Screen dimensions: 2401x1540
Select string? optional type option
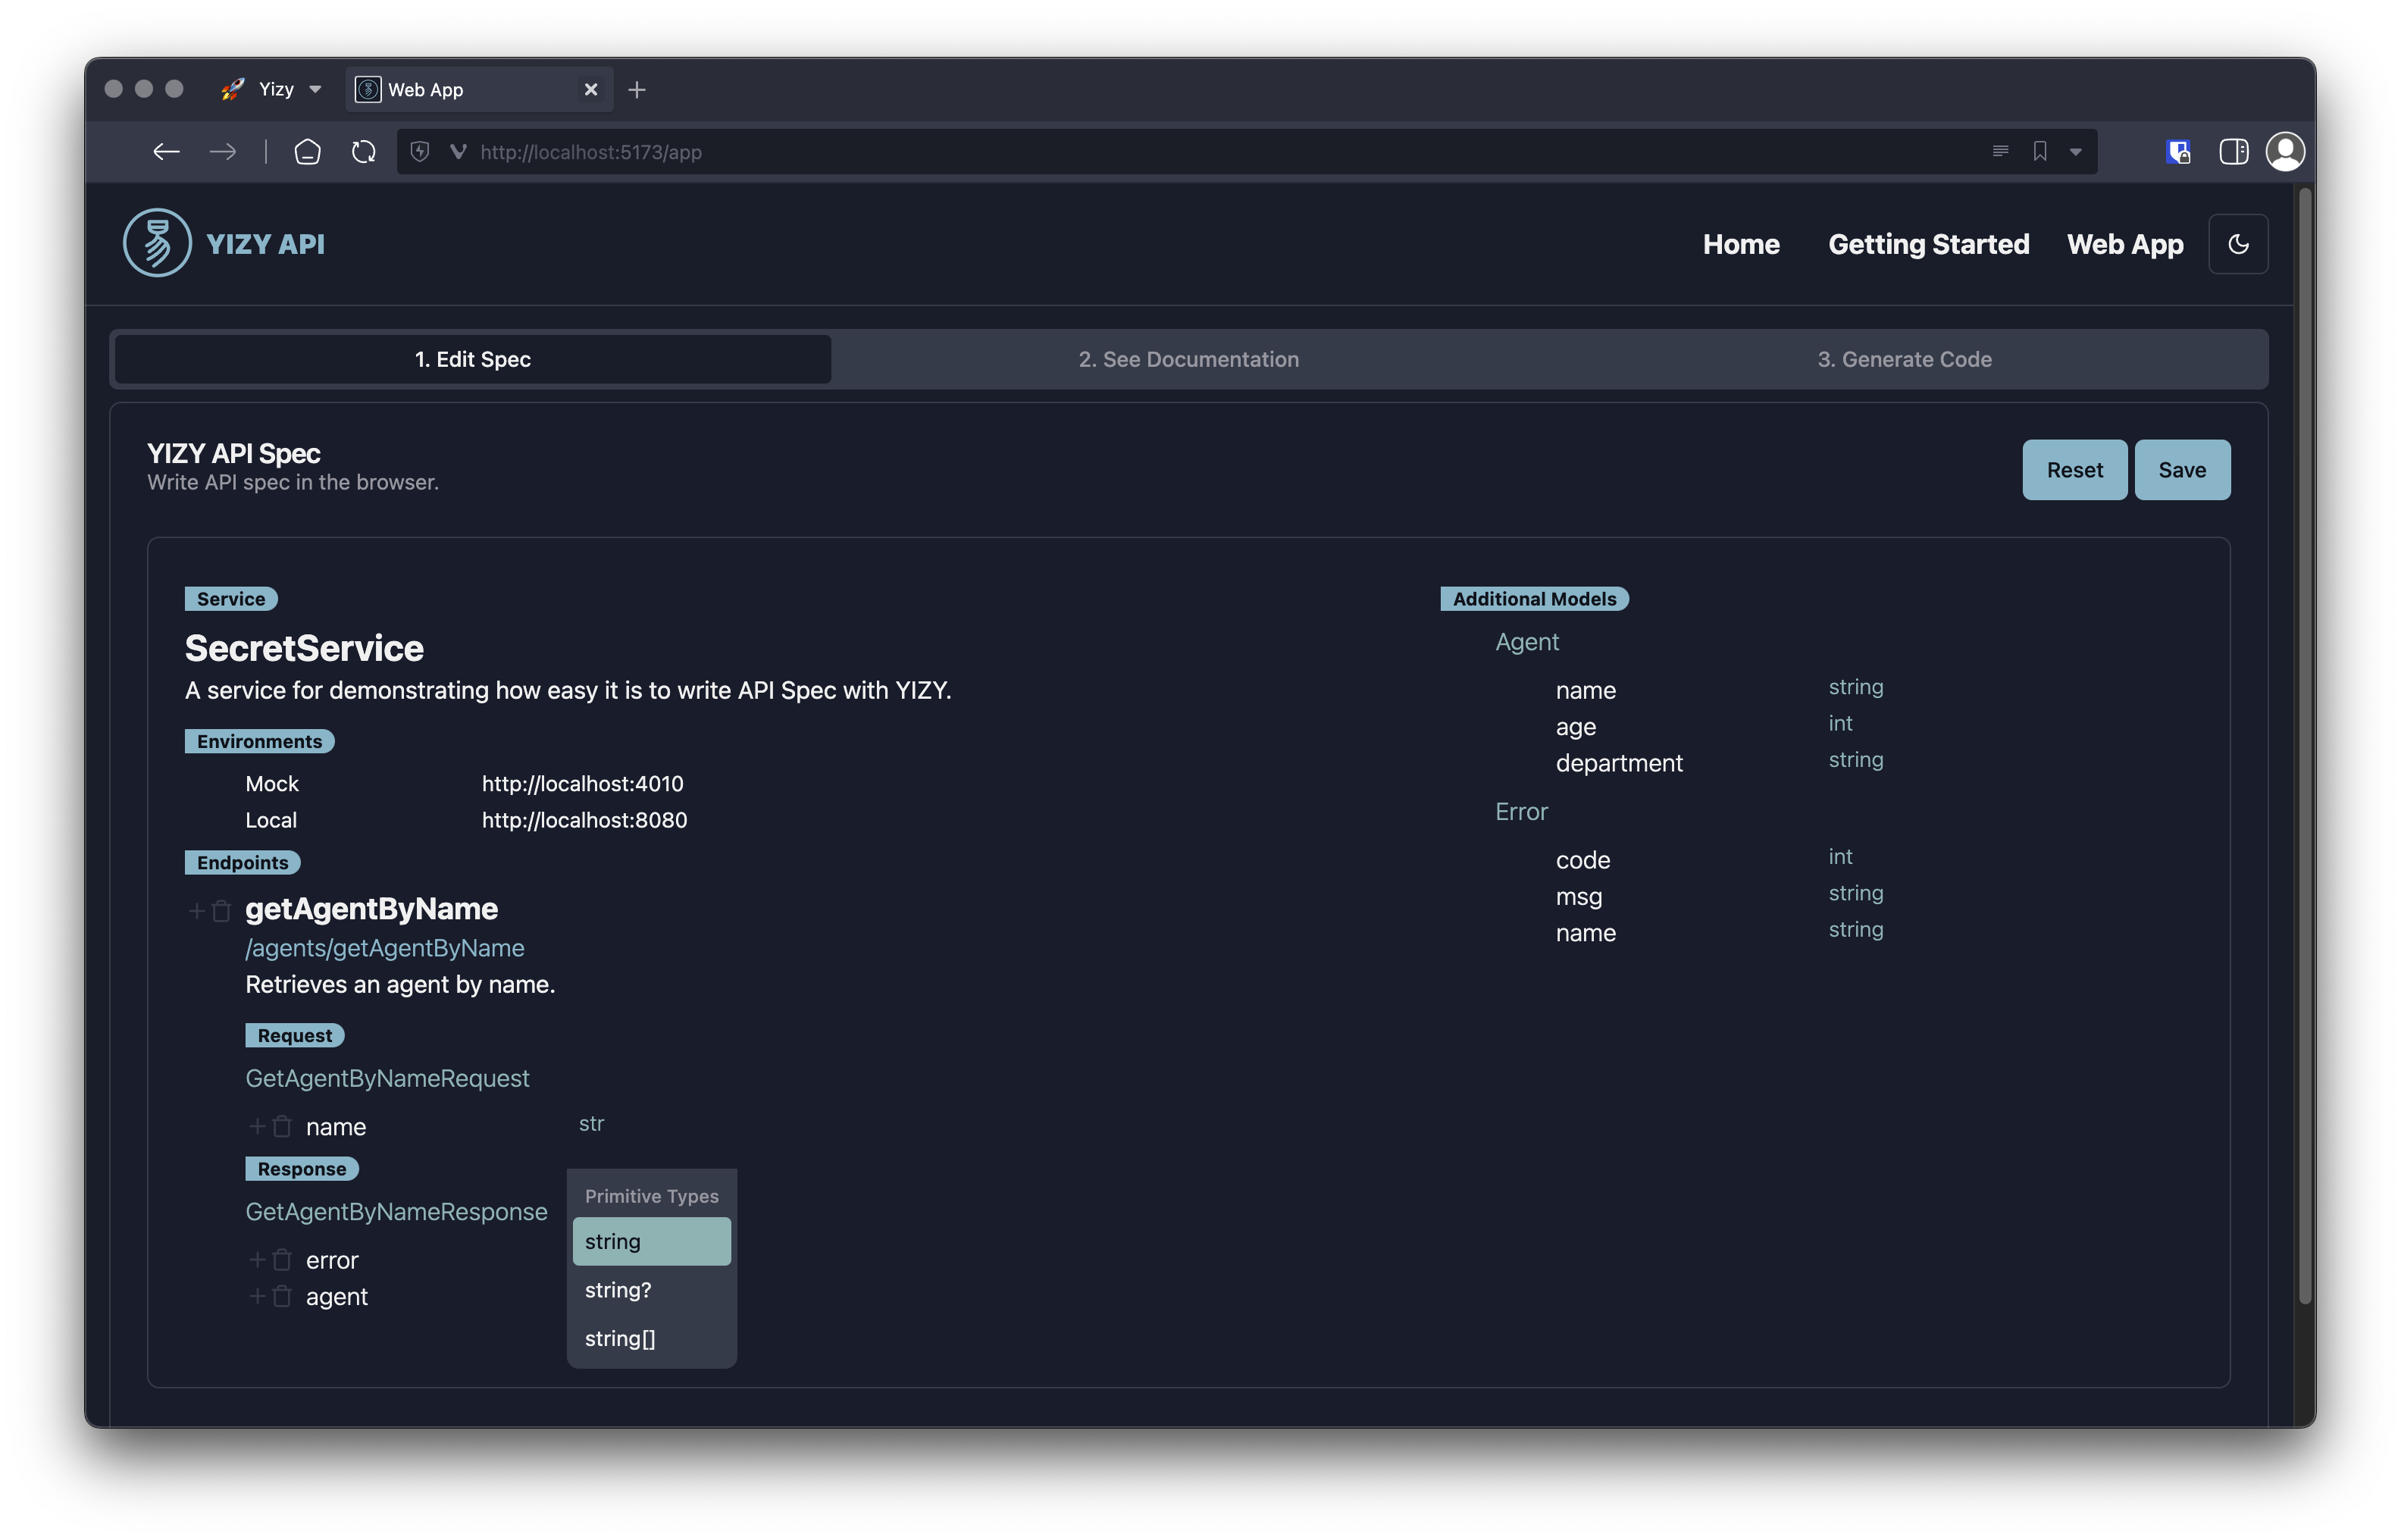[x=652, y=1290]
